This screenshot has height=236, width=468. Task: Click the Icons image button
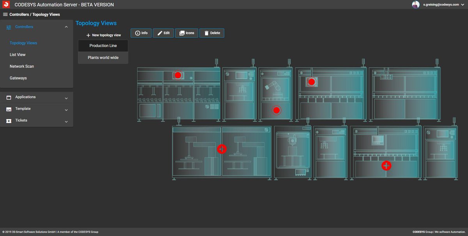[186, 33]
